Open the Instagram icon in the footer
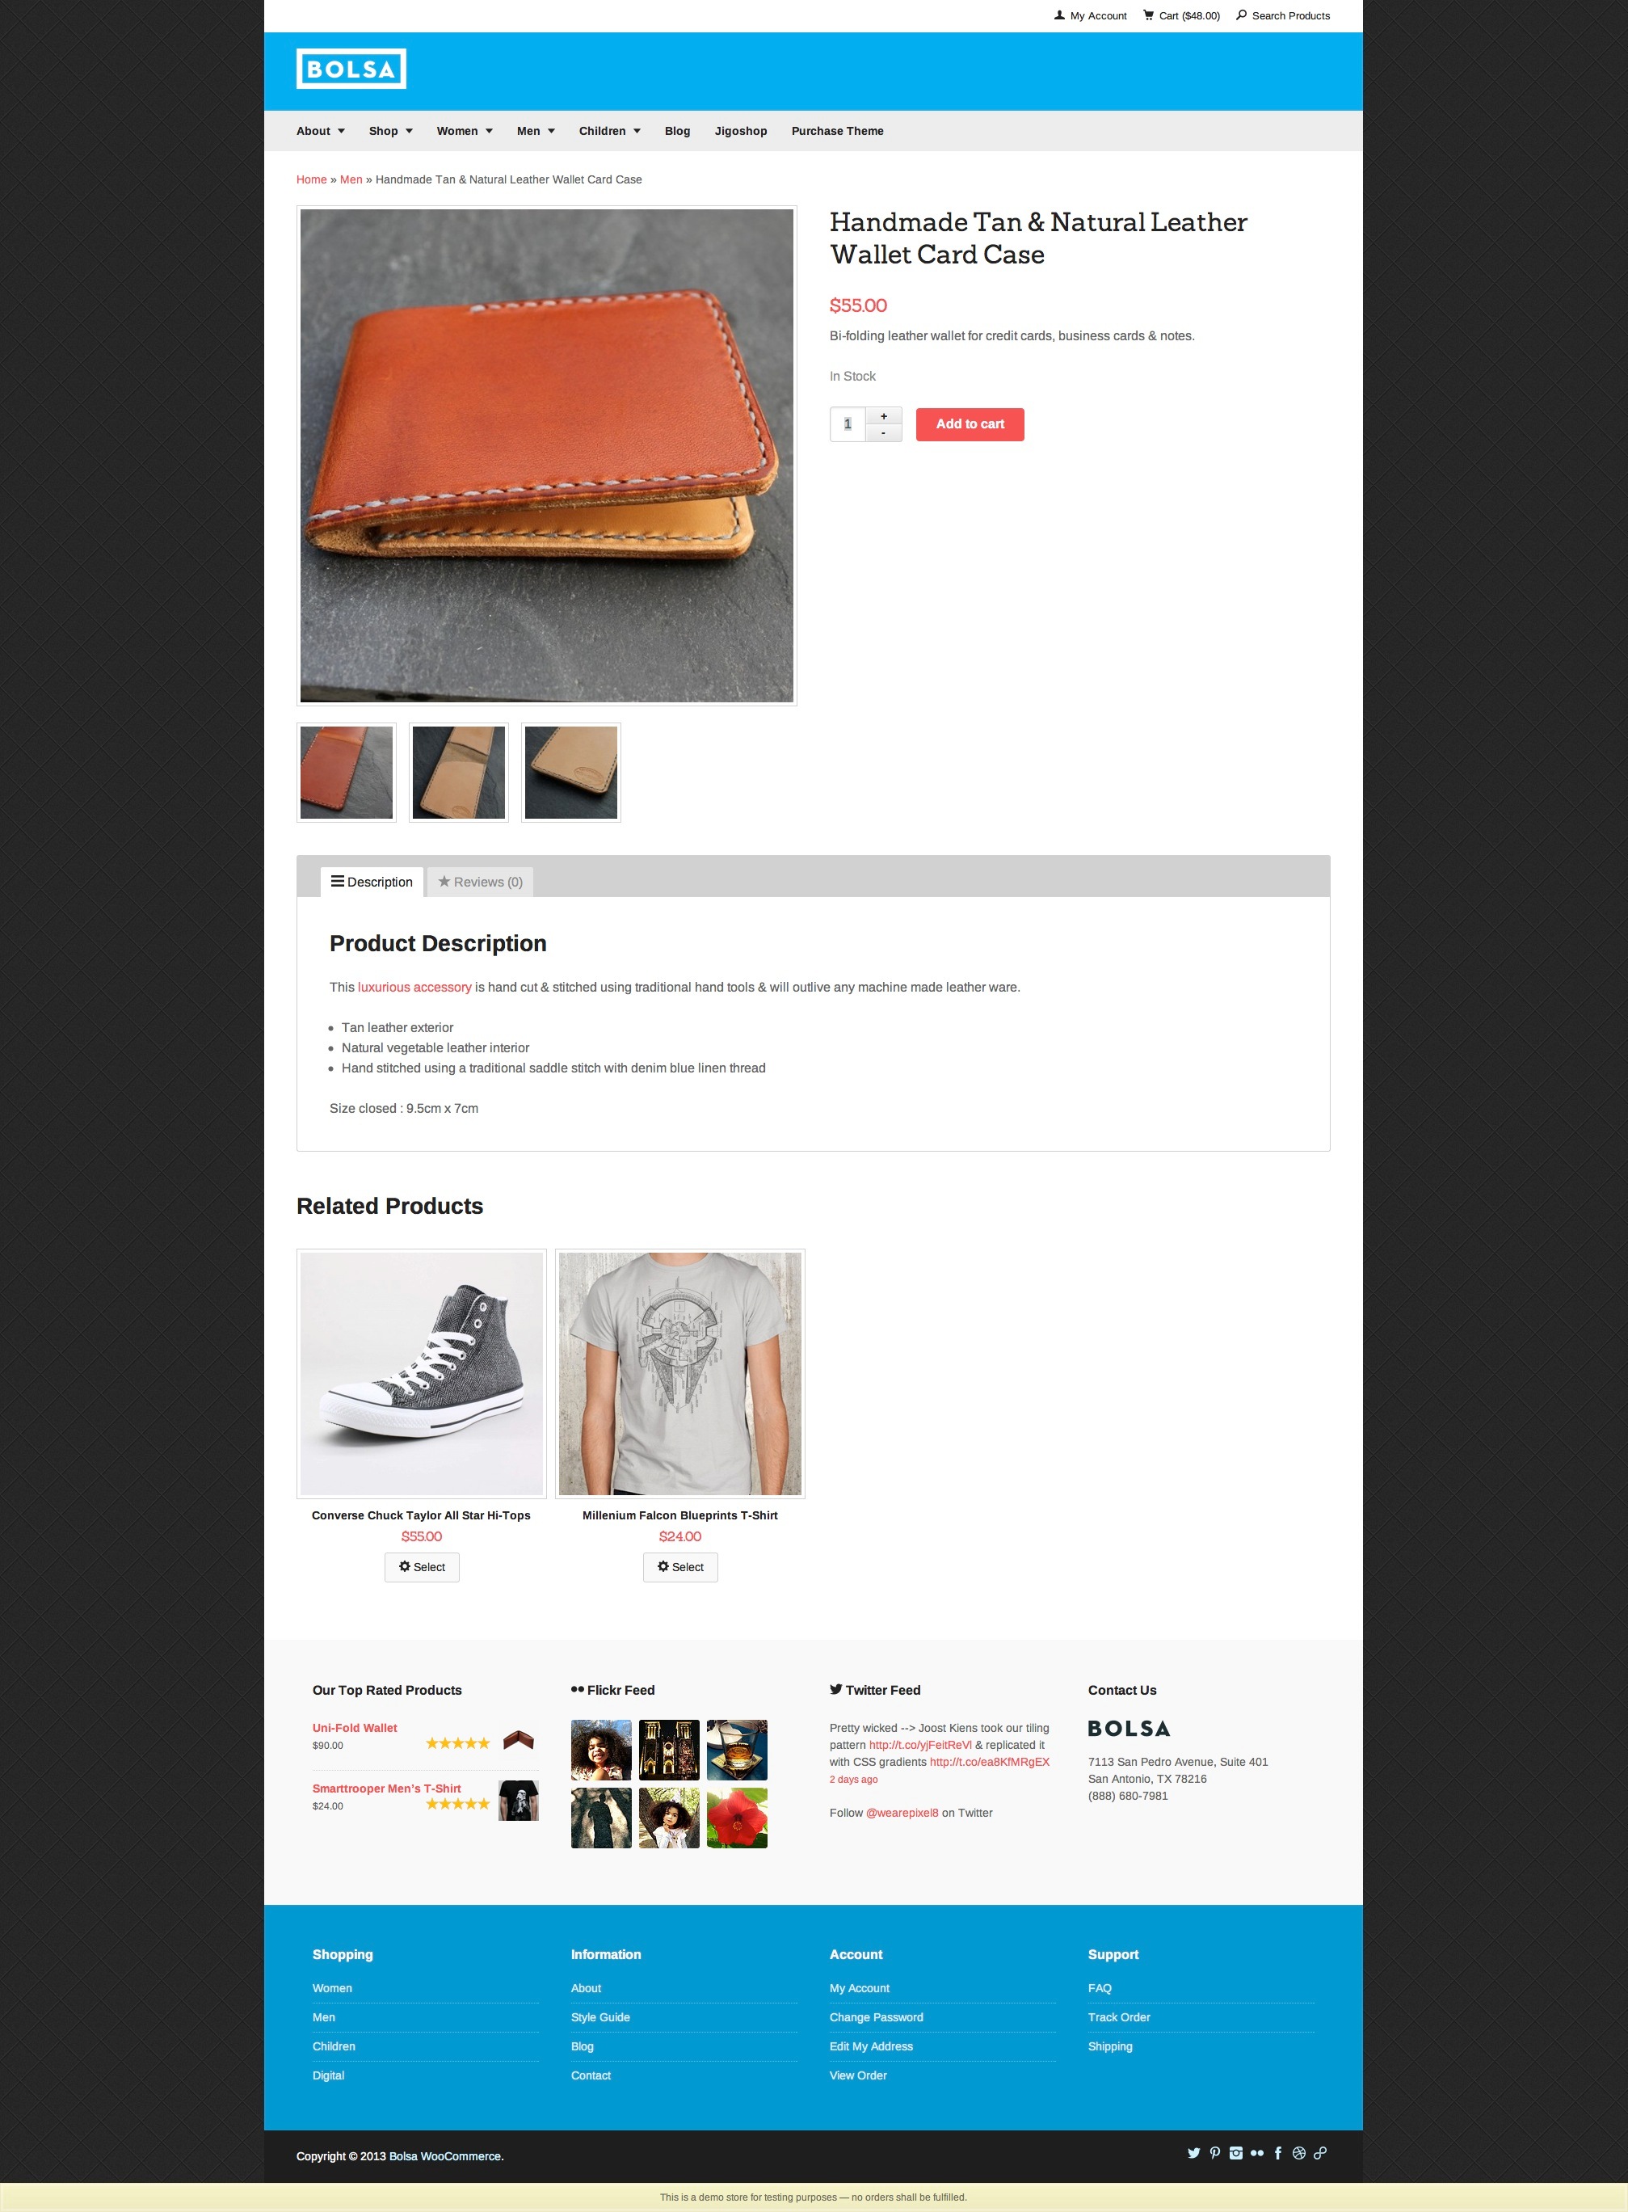Viewport: 1628px width, 2212px height. click(x=1236, y=2153)
